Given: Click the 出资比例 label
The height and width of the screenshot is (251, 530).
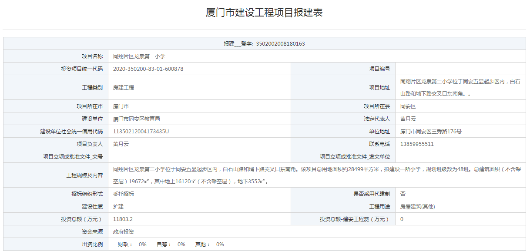Looking at the screenshot, I should [92, 244].
